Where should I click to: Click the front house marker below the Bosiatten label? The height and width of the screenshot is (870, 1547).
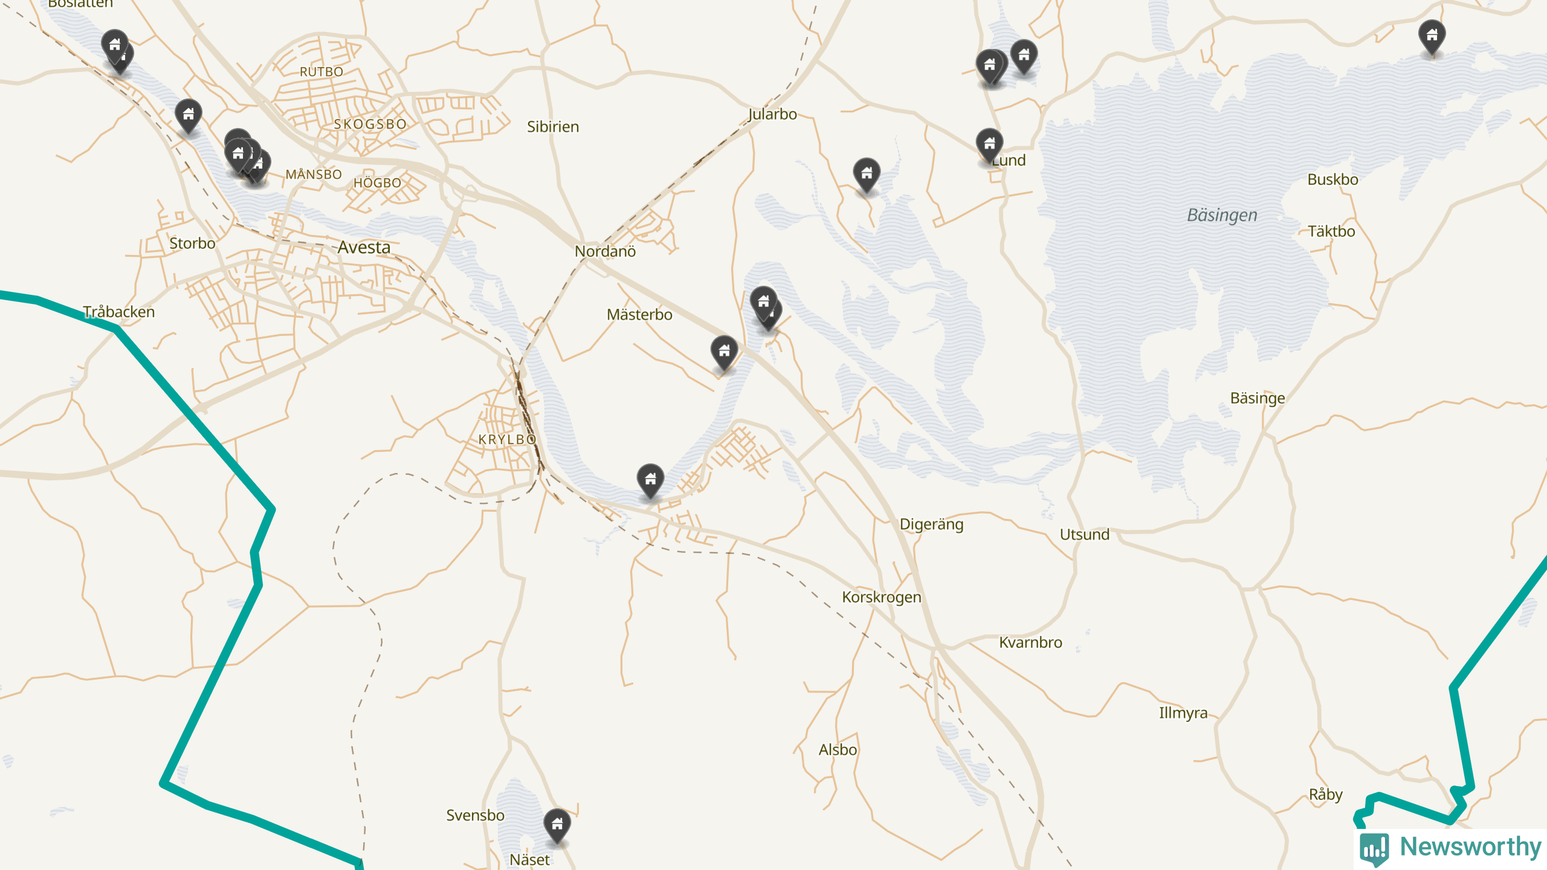[x=114, y=45]
